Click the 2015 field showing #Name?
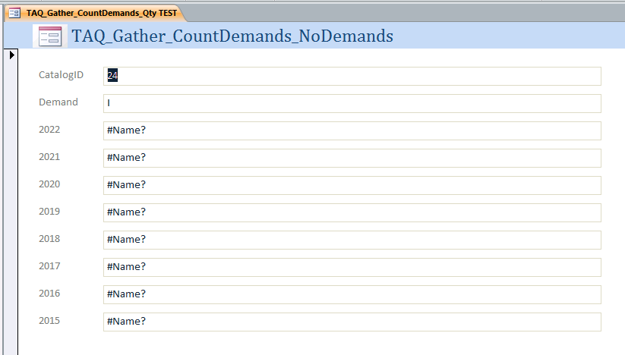Image resolution: width=625 pixels, height=355 pixels. [x=352, y=322]
